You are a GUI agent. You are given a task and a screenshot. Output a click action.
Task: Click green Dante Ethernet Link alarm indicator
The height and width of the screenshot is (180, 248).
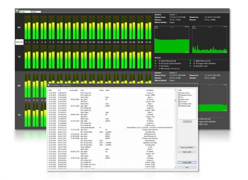156,61
